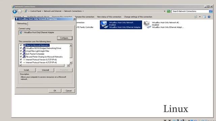
Task: Expand the Control Panel breadcrumb dropdown arrow
Action: (x=43, y=11)
